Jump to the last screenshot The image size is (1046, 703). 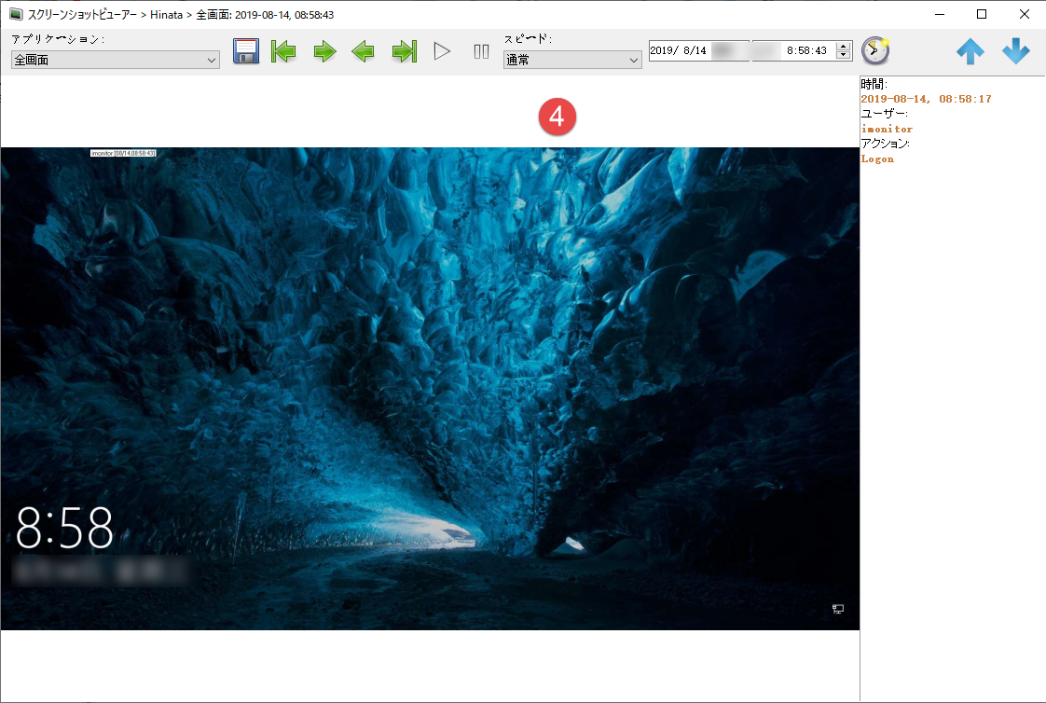pyautogui.click(x=404, y=51)
